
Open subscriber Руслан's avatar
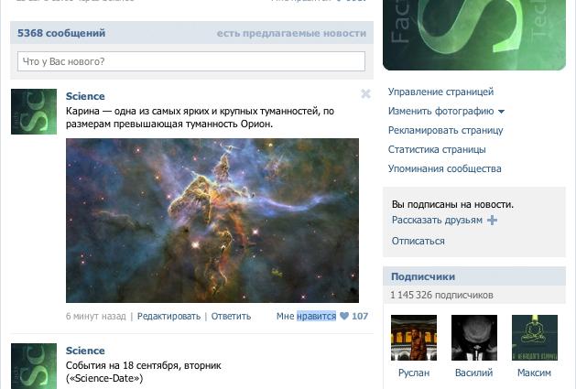pyautogui.click(x=414, y=338)
